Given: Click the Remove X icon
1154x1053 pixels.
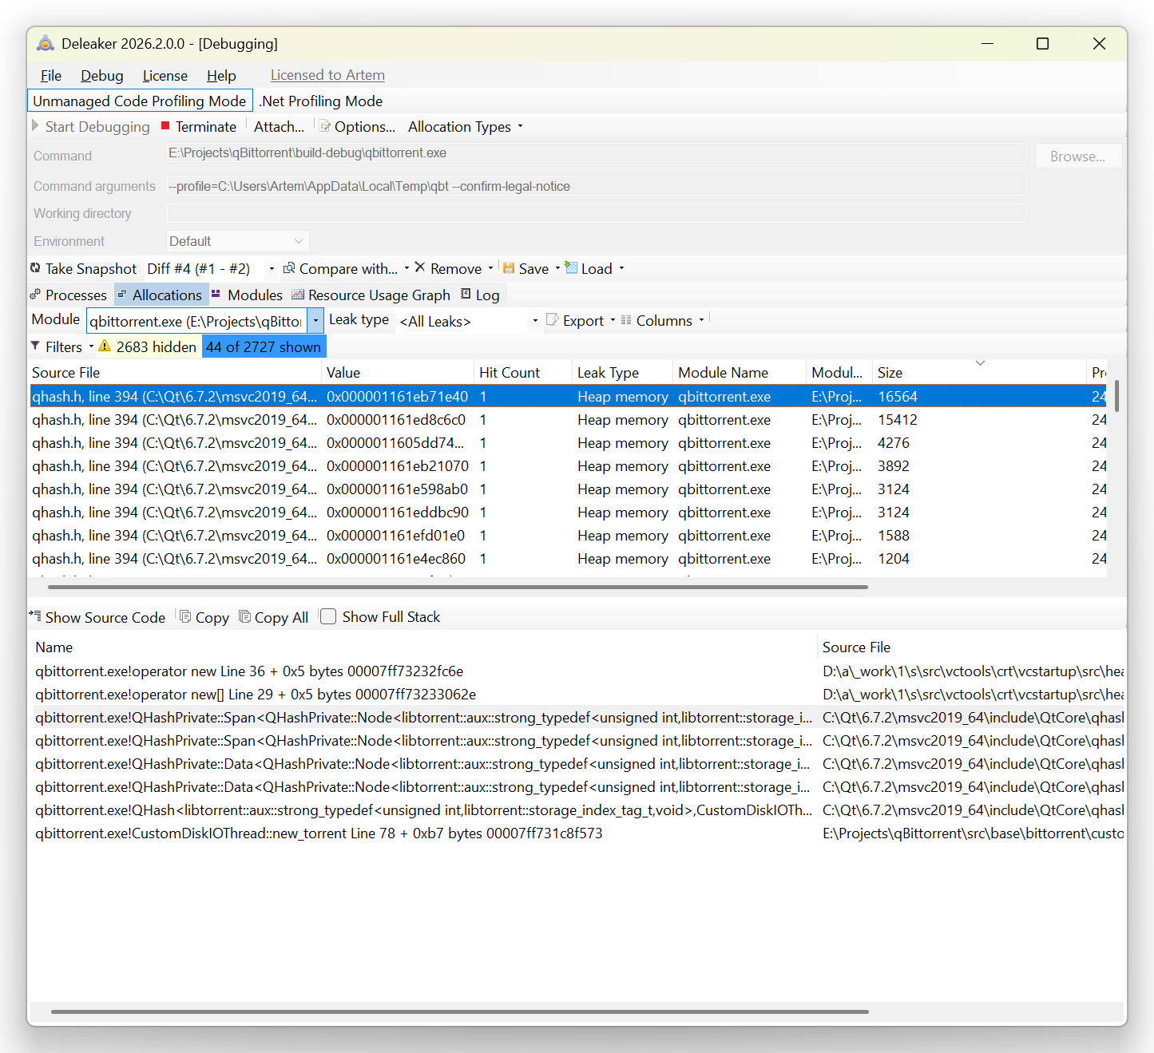Looking at the screenshot, I should pyautogui.click(x=420, y=267).
